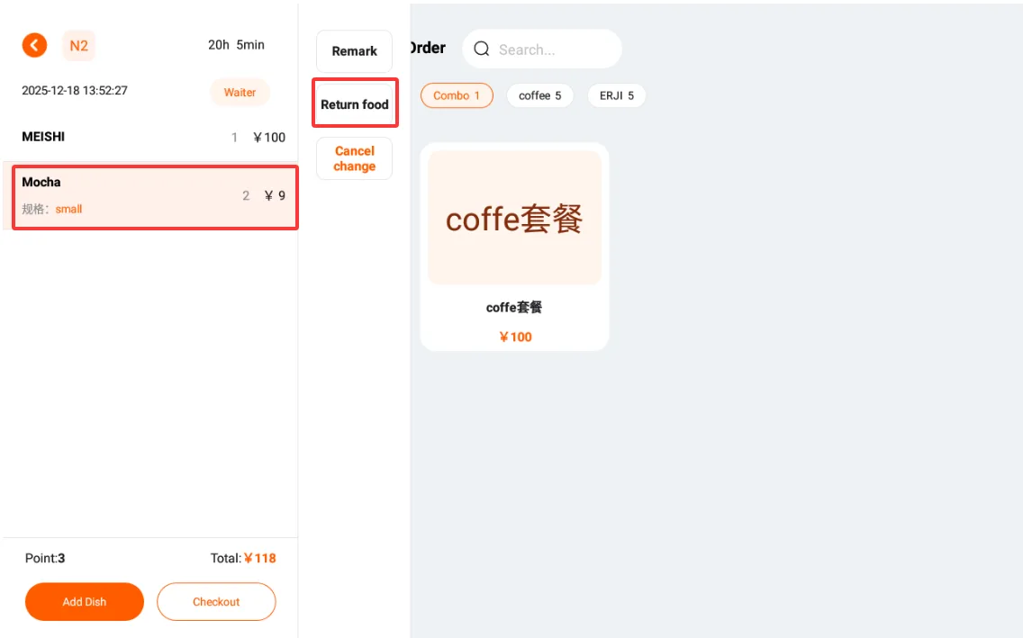The width and height of the screenshot is (1023, 638).
Task: Open the Remark option
Action: [x=354, y=50]
